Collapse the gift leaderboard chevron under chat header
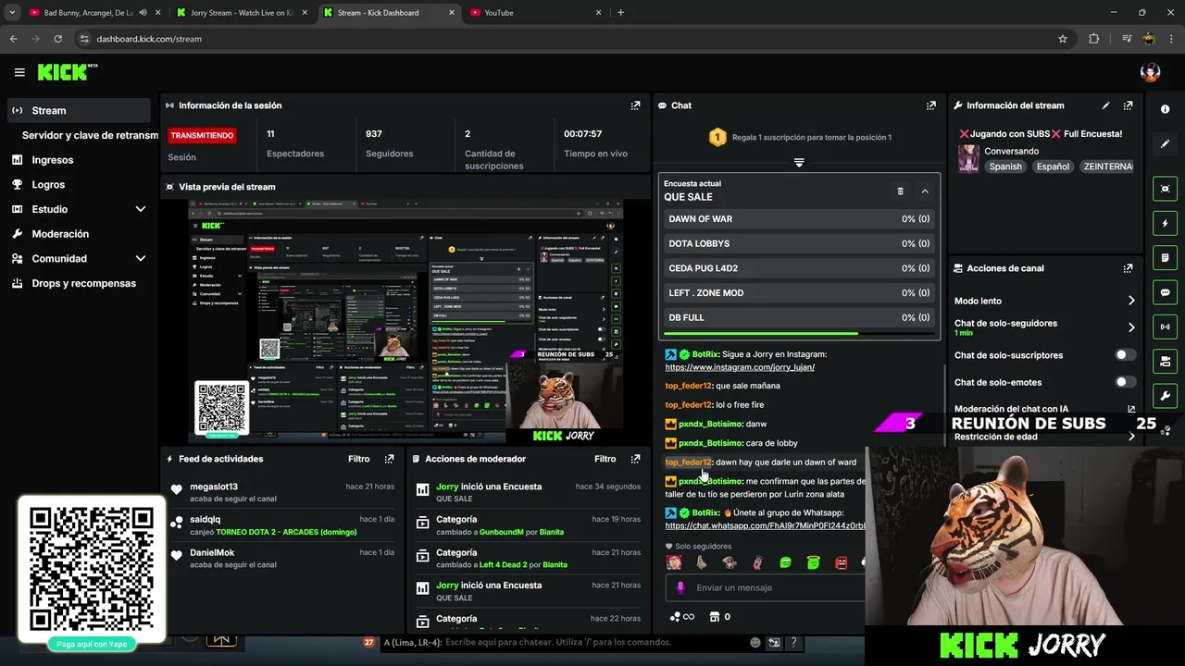 [799, 163]
